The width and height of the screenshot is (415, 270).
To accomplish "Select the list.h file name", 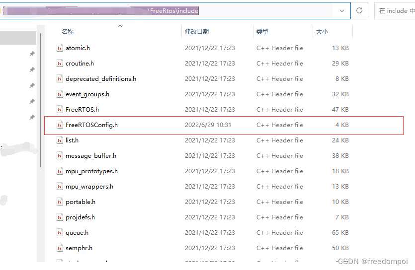I will point(72,140).
